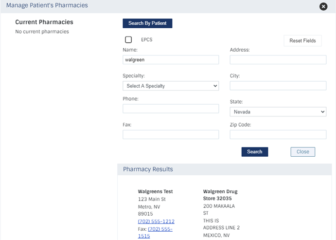Viewport: 336px width, 240px height.
Task: Click the THIS IS ADDRESS LINE 2 text
Action: coord(221,224)
